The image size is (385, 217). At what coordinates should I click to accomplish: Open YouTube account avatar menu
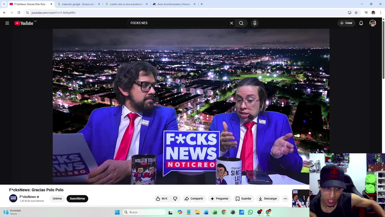373,23
